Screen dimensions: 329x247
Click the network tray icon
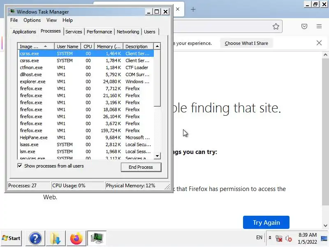279,238
